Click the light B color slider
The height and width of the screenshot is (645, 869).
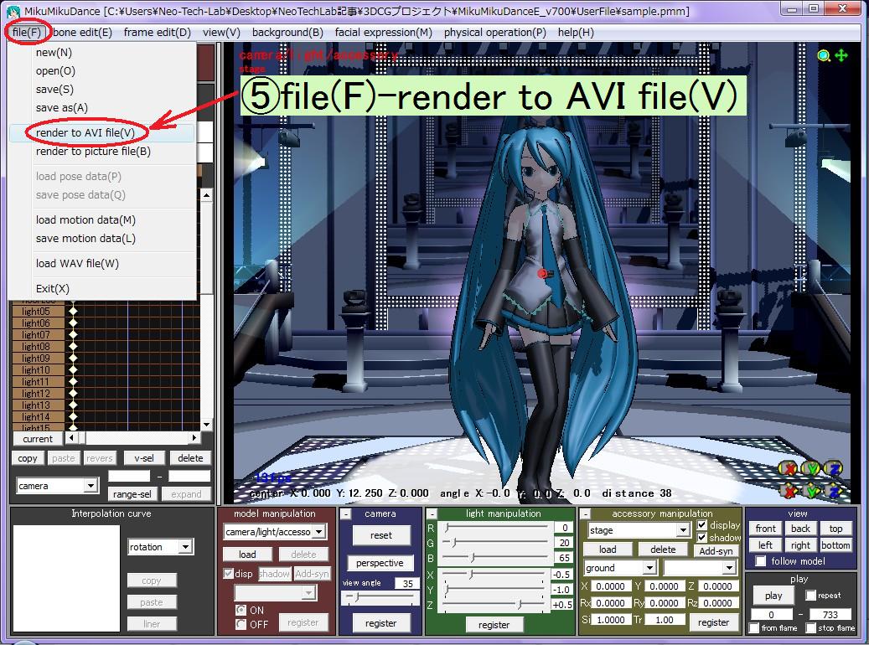(x=496, y=557)
